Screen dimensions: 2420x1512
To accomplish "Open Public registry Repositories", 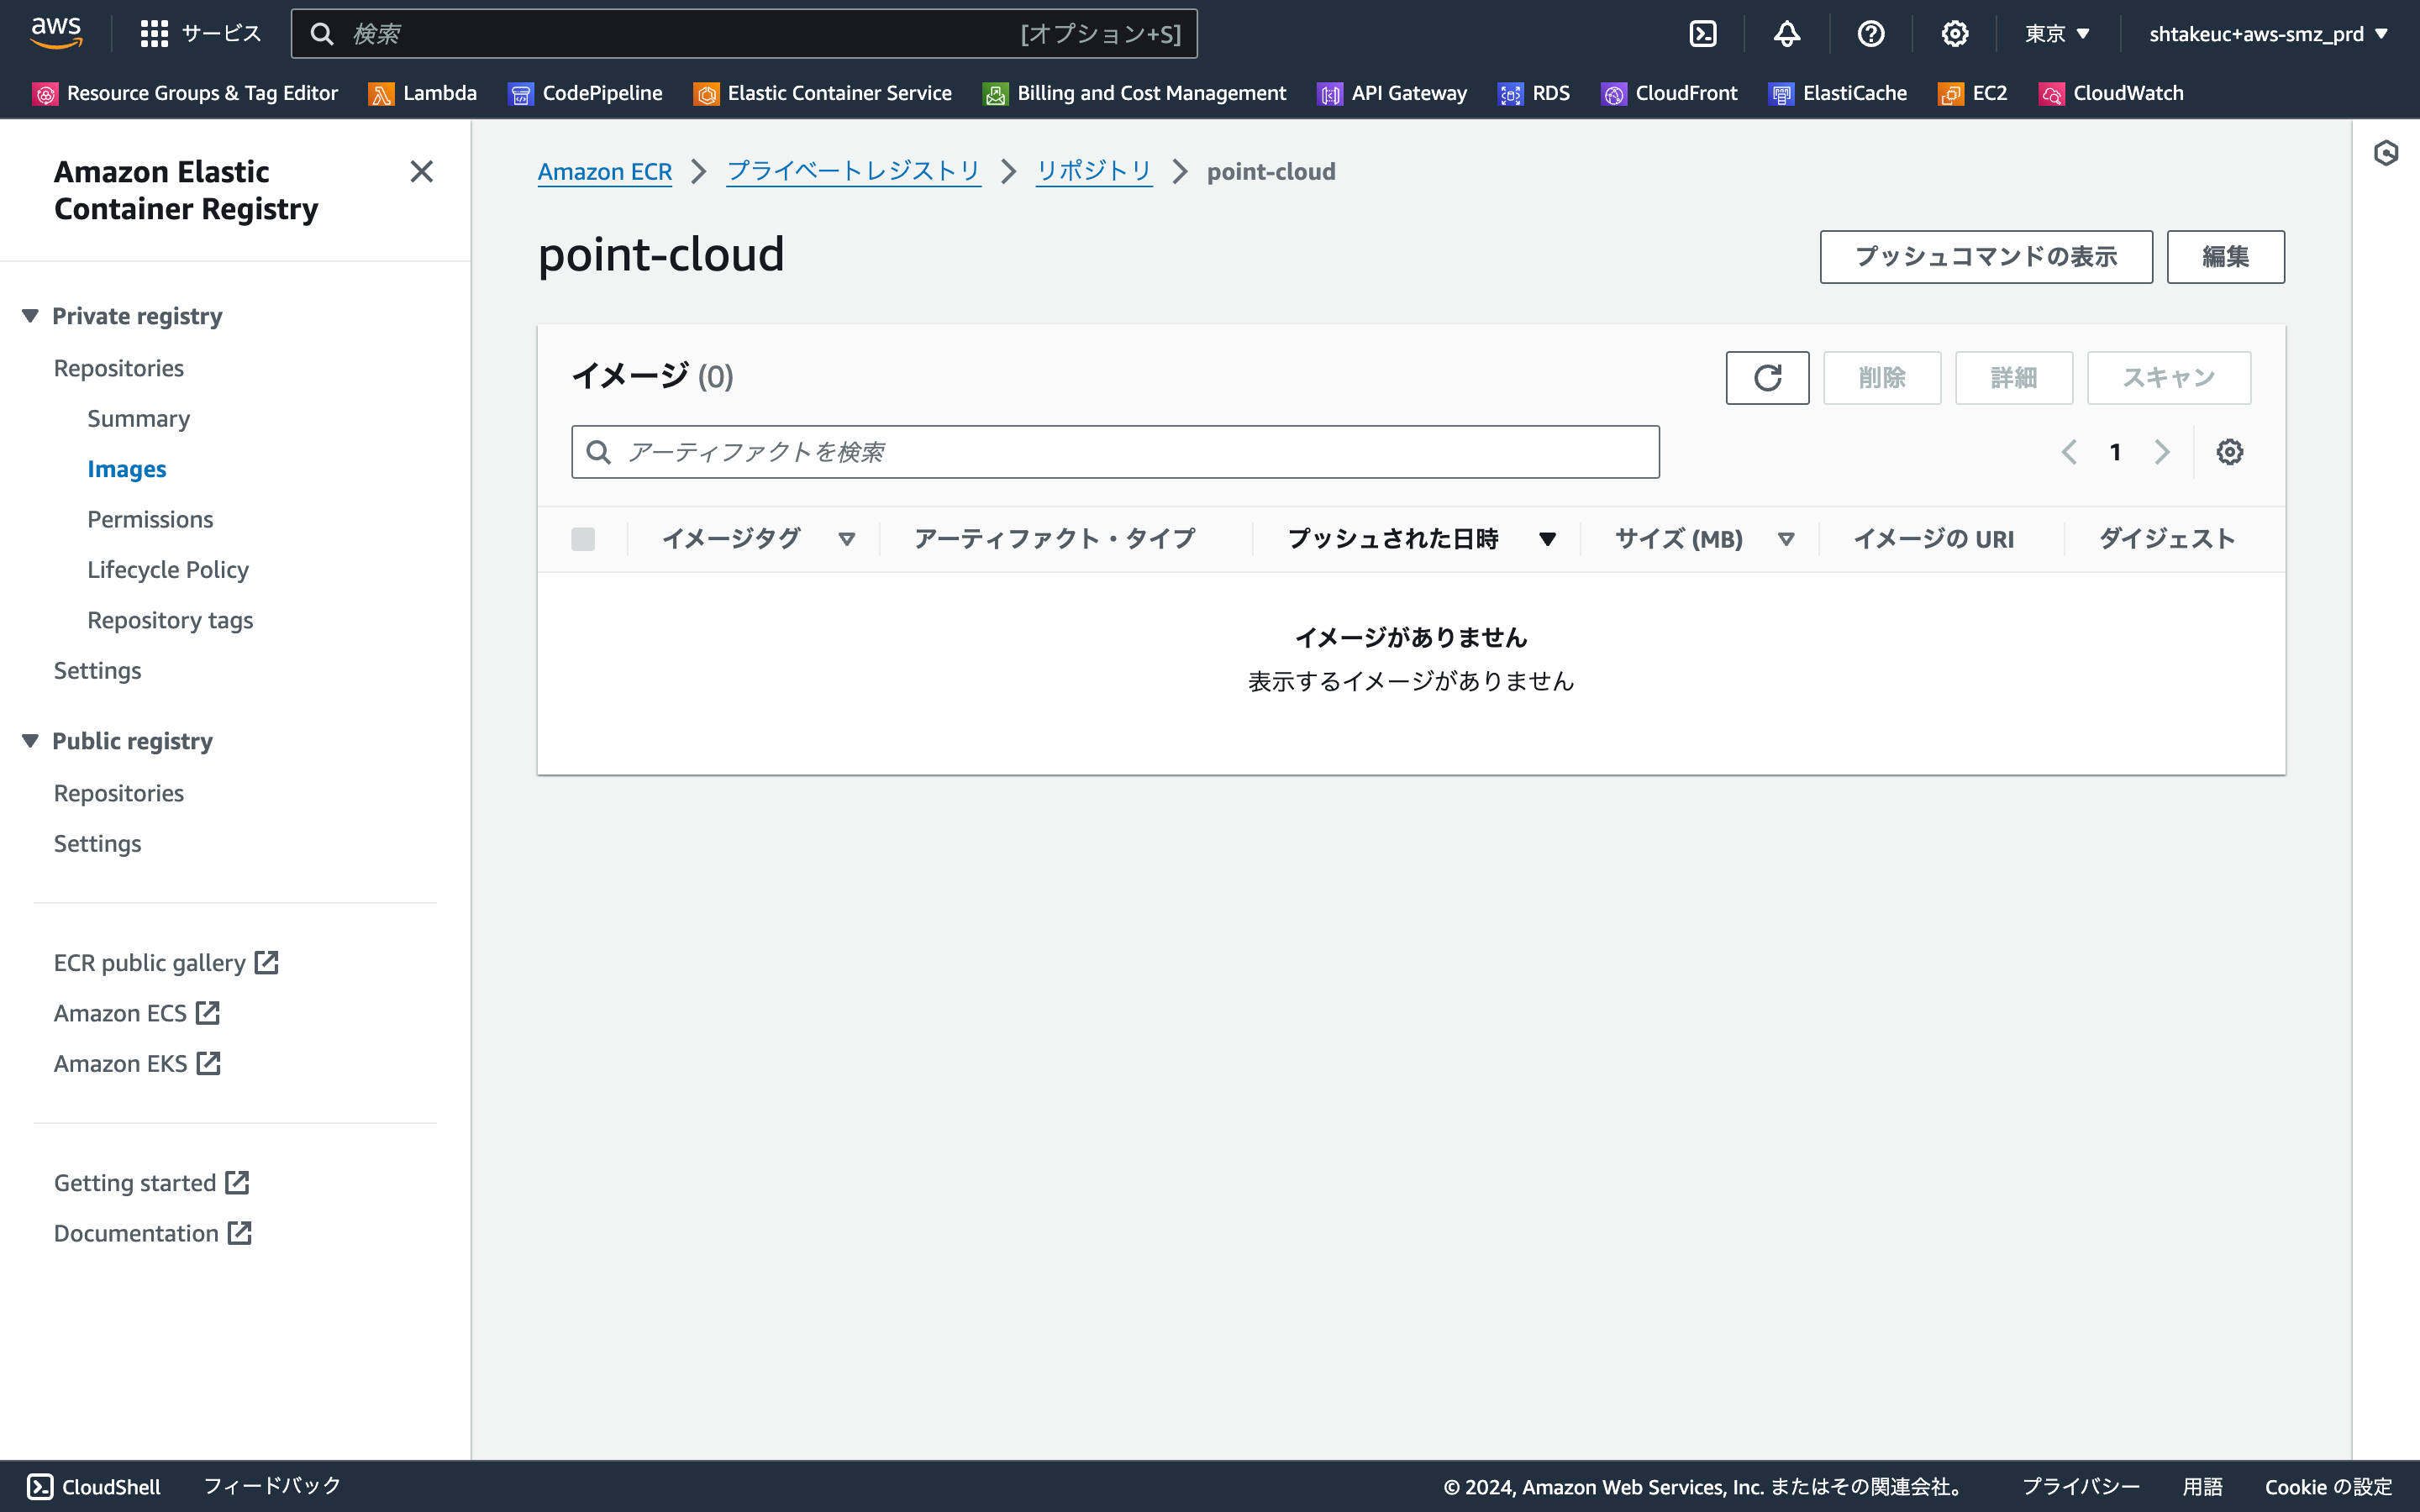I will point(119,793).
